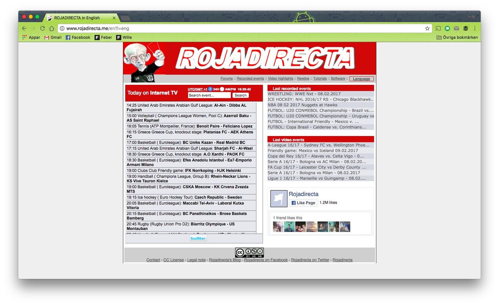
Task: Expand the Biarritz Olympique - US Montauban event
Action: (191, 226)
